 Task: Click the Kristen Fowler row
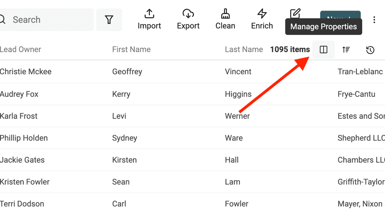pos(193,182)
